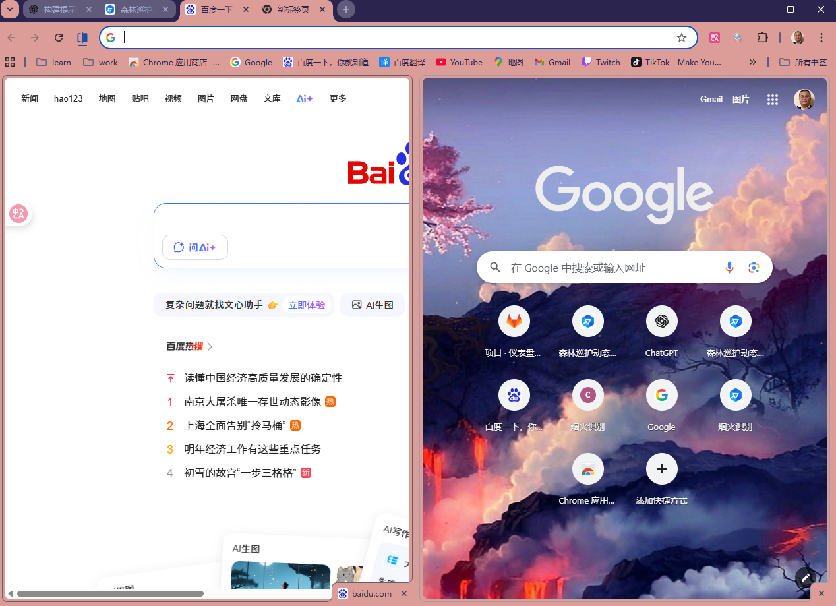Screen dimensions: 836x606
Task: Open the 贴吧 navigation item
Action: pos(140,98)
